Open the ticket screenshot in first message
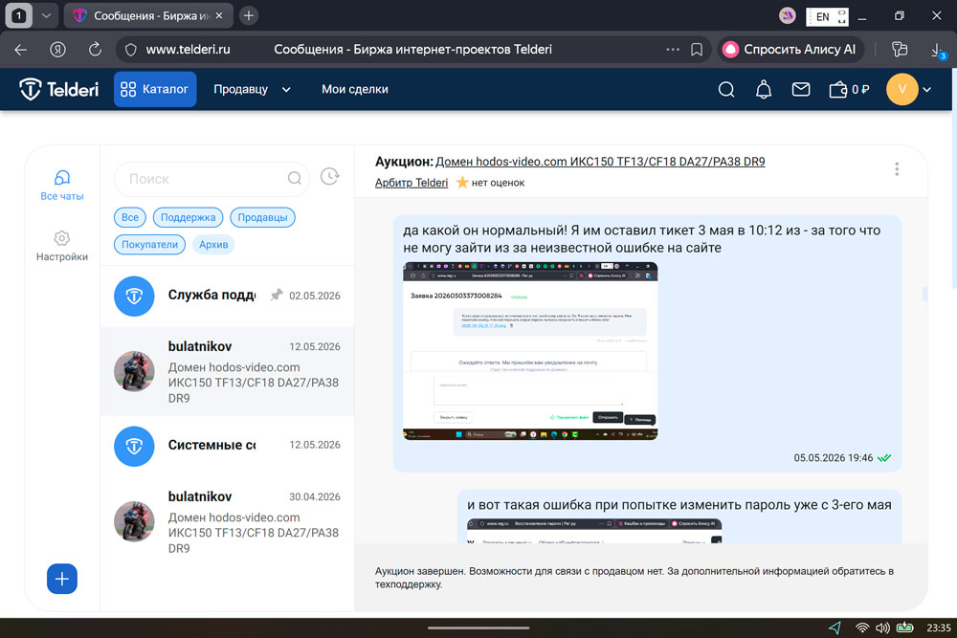 pyautogui.click(x=530, y=351)
